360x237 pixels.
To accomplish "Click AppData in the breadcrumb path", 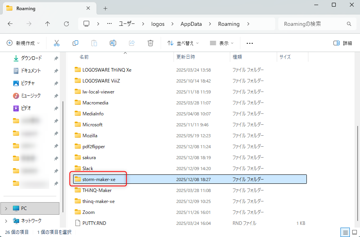I will [x=191, y=24].
